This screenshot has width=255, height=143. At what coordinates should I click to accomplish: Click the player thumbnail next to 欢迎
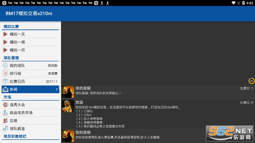(68, 106)
